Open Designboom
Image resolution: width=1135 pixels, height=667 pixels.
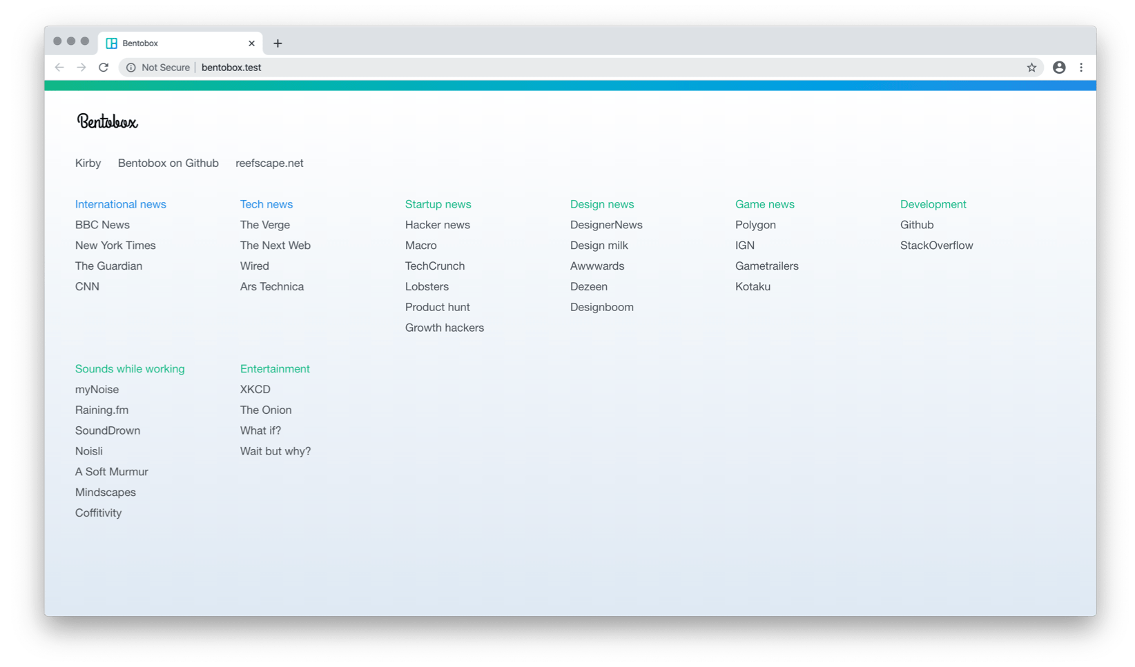(602, 308)
